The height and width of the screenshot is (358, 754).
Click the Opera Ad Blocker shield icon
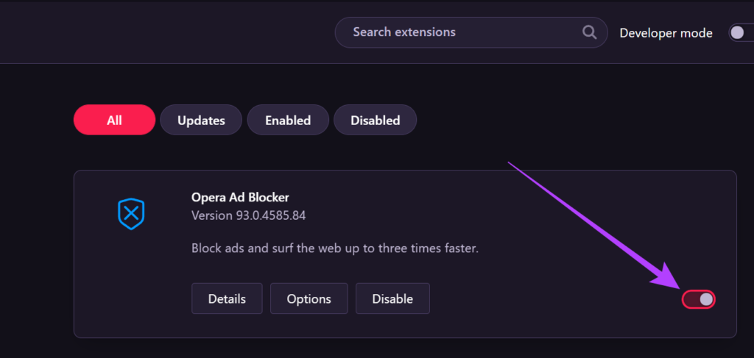(131, 214)
